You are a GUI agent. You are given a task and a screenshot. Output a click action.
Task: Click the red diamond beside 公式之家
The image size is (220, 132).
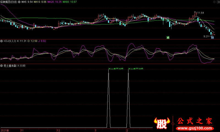click(x=173, y=124)
